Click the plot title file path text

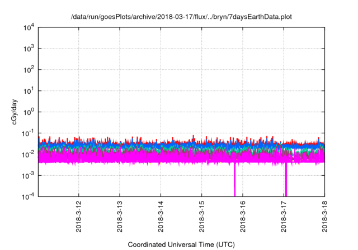coord(181,17)
